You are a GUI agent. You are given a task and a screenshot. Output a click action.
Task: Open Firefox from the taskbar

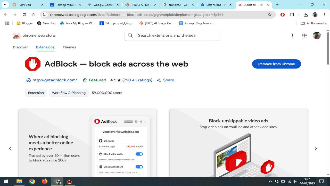[45, 181]
